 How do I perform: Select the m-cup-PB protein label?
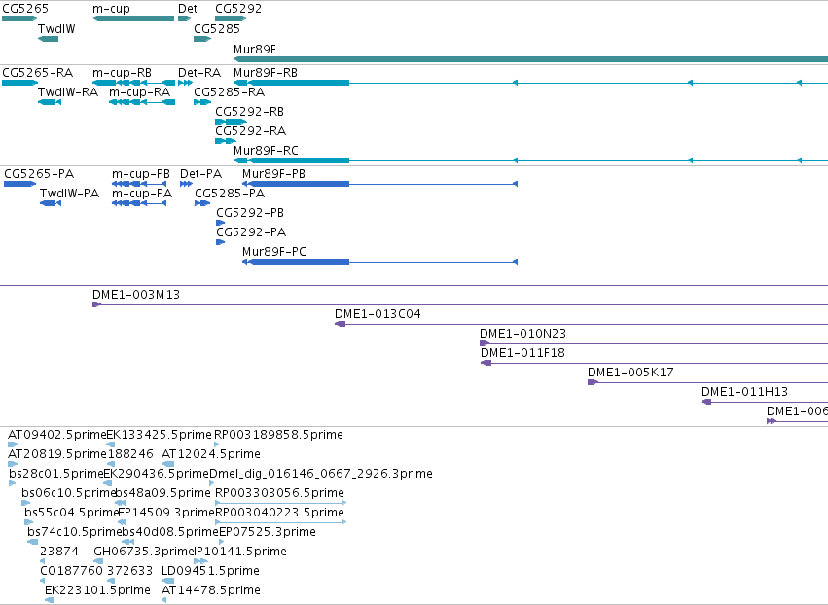click(141, 174)
